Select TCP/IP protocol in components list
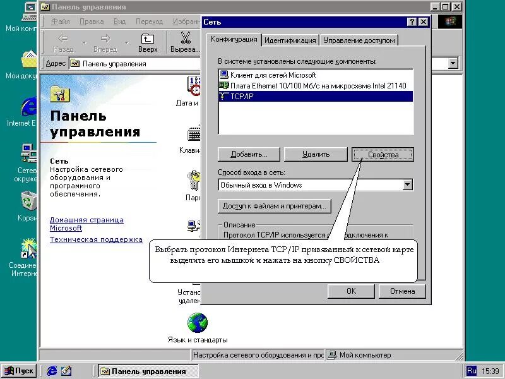Viewport: 505px width, 379px height. click(252, 96)
